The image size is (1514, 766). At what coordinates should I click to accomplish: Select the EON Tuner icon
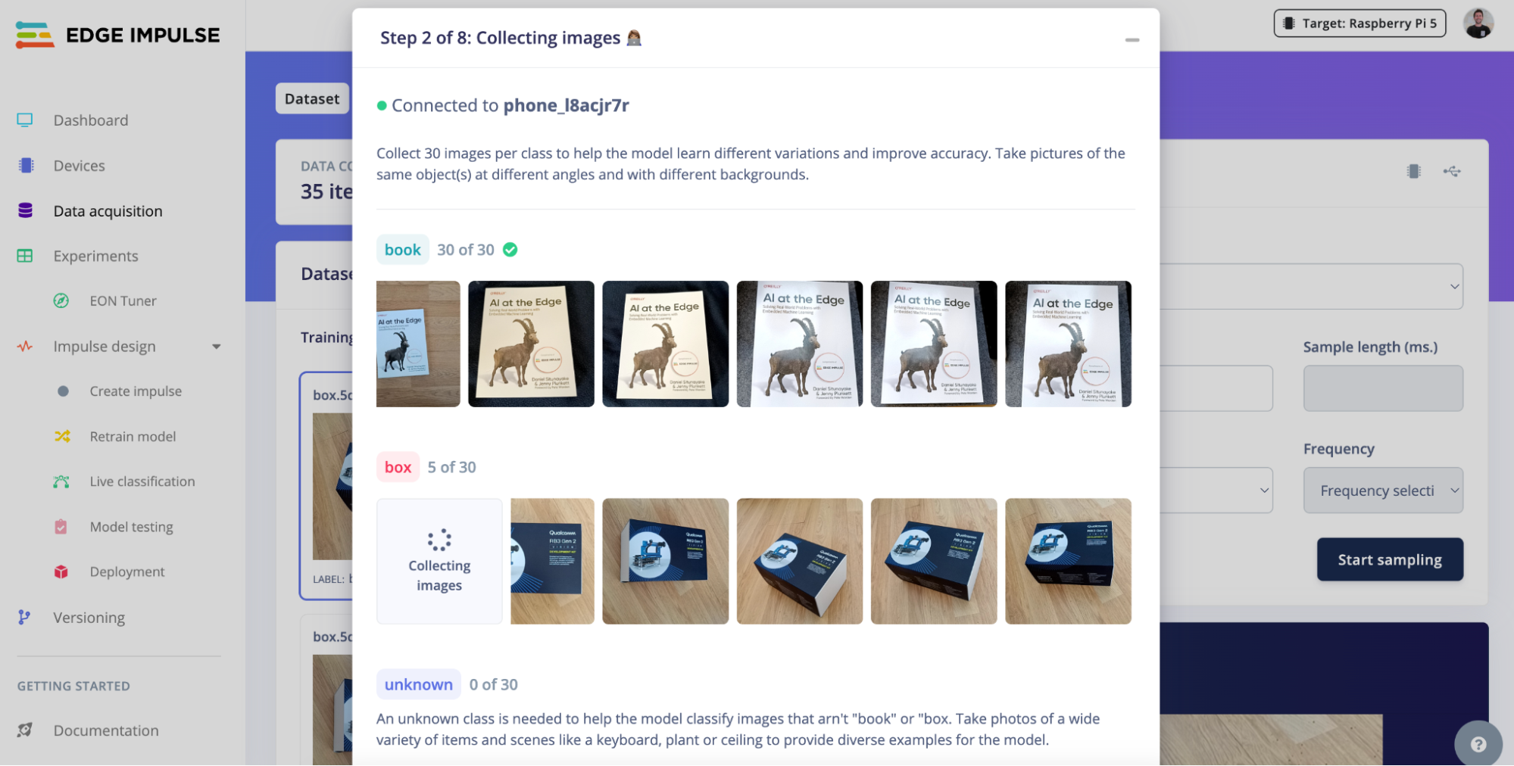click(61, 300)
